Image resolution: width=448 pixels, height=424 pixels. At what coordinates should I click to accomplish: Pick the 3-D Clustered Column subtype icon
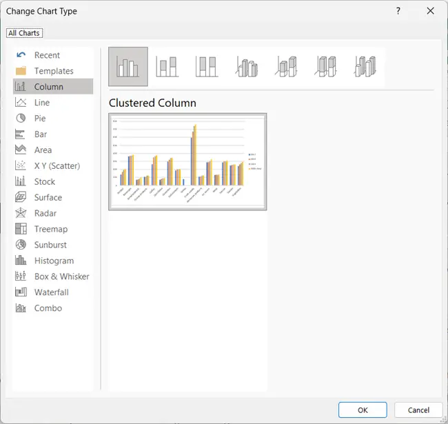(247, 67)
